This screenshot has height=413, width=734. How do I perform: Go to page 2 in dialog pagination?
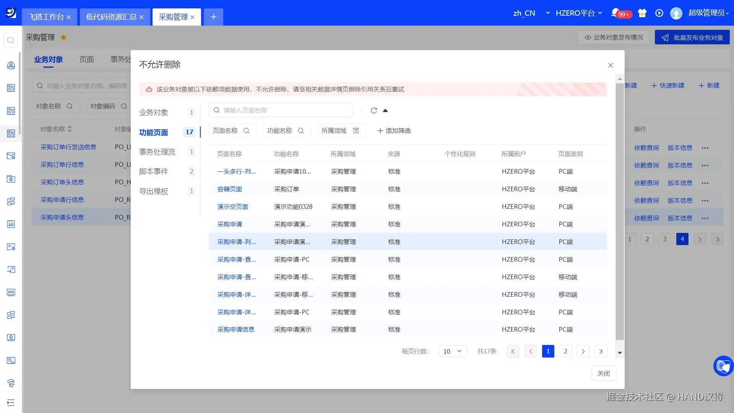click(565, 351)
